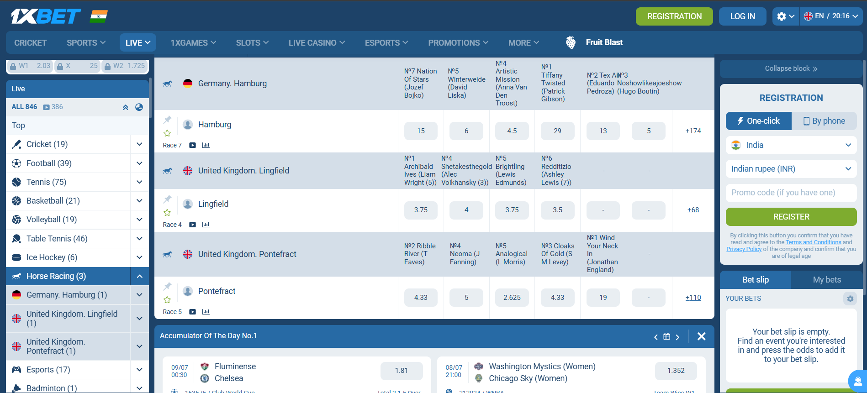Pin the Hamburg race event
This screenshot has width=867, height=393.
coord(167,120)
